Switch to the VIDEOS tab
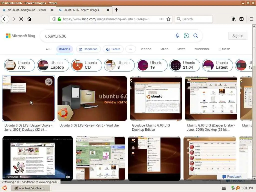Screen dimensions: 256x192 pos(146,49)
